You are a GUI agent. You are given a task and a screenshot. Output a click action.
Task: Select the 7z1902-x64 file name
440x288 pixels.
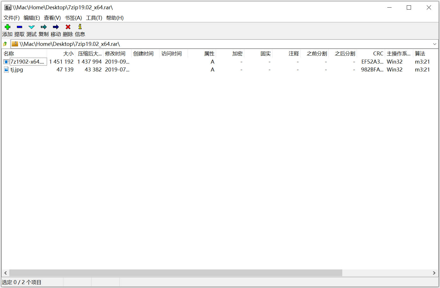tap(27, 62)
